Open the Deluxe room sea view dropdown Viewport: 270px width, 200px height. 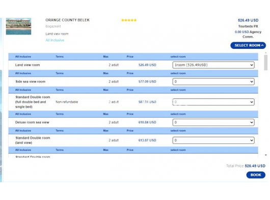213,122
